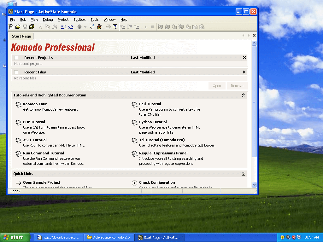Screen dimensions: 323x242
Task: Open the Debug menu
Action: [x=48, y=20]
